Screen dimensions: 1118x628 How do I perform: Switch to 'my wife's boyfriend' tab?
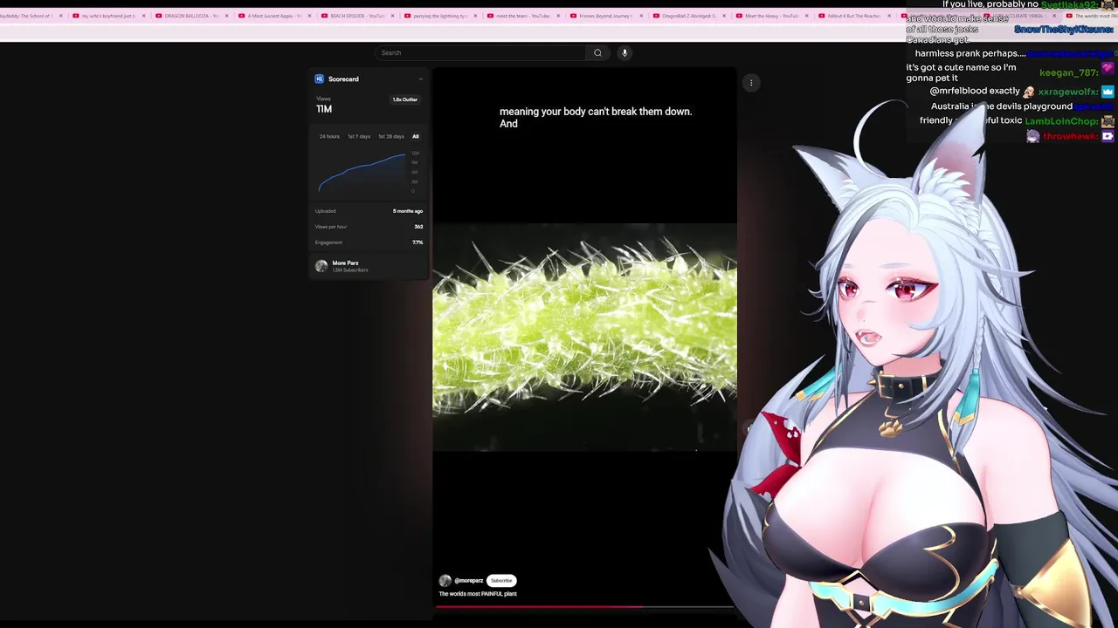pos(108,16)
